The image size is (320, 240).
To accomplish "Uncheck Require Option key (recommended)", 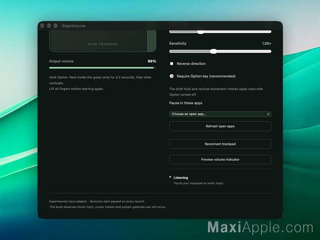I will pyautogui.click(x=171, y=76).
